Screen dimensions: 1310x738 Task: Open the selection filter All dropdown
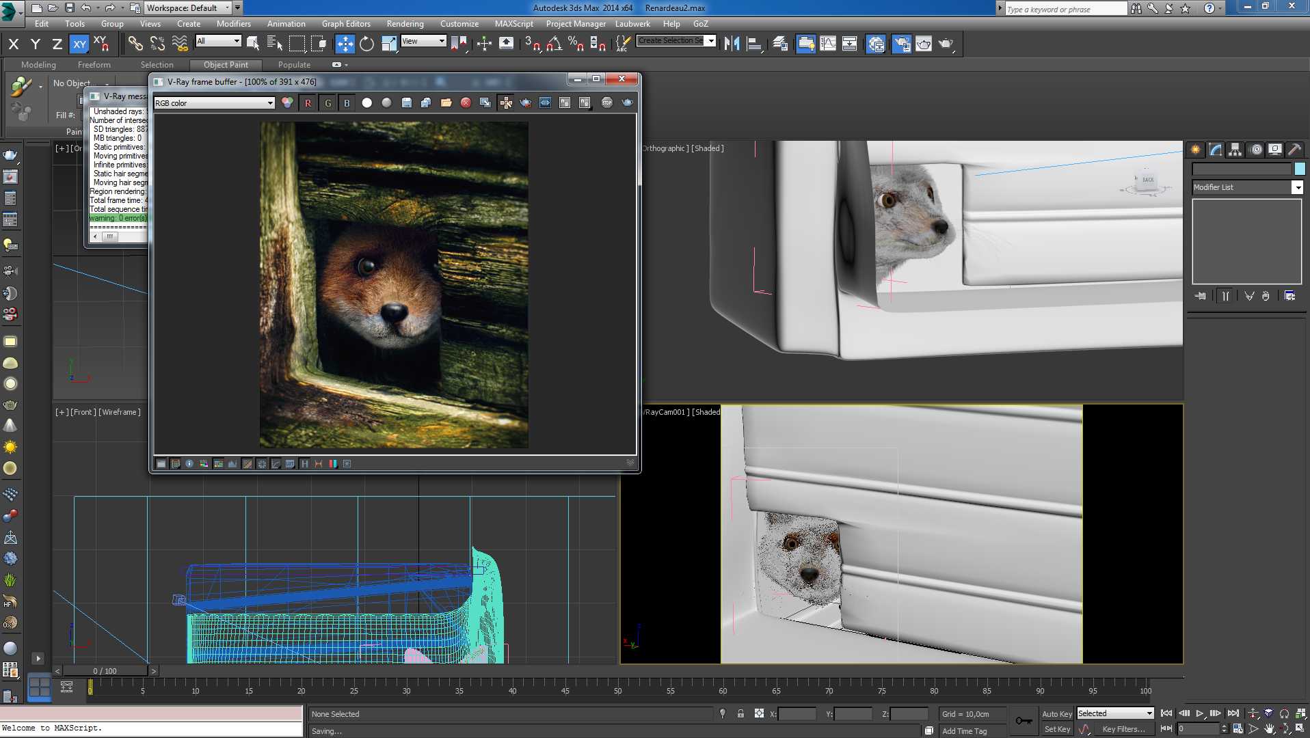(218, 41)
